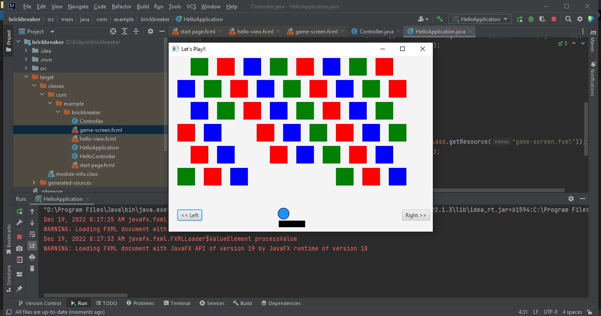Collapse the target folder in Project tree
This screenshot has width=601, height=316.
pyautogui.click(x=26, y=77)
